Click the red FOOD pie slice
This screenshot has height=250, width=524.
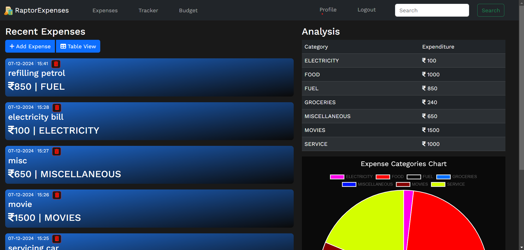443,224
